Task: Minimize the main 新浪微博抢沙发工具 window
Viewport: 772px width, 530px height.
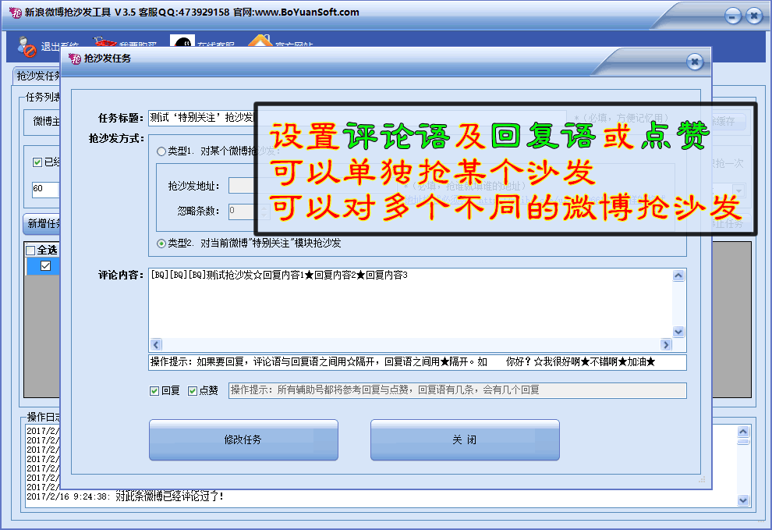Action: [732, 16]
